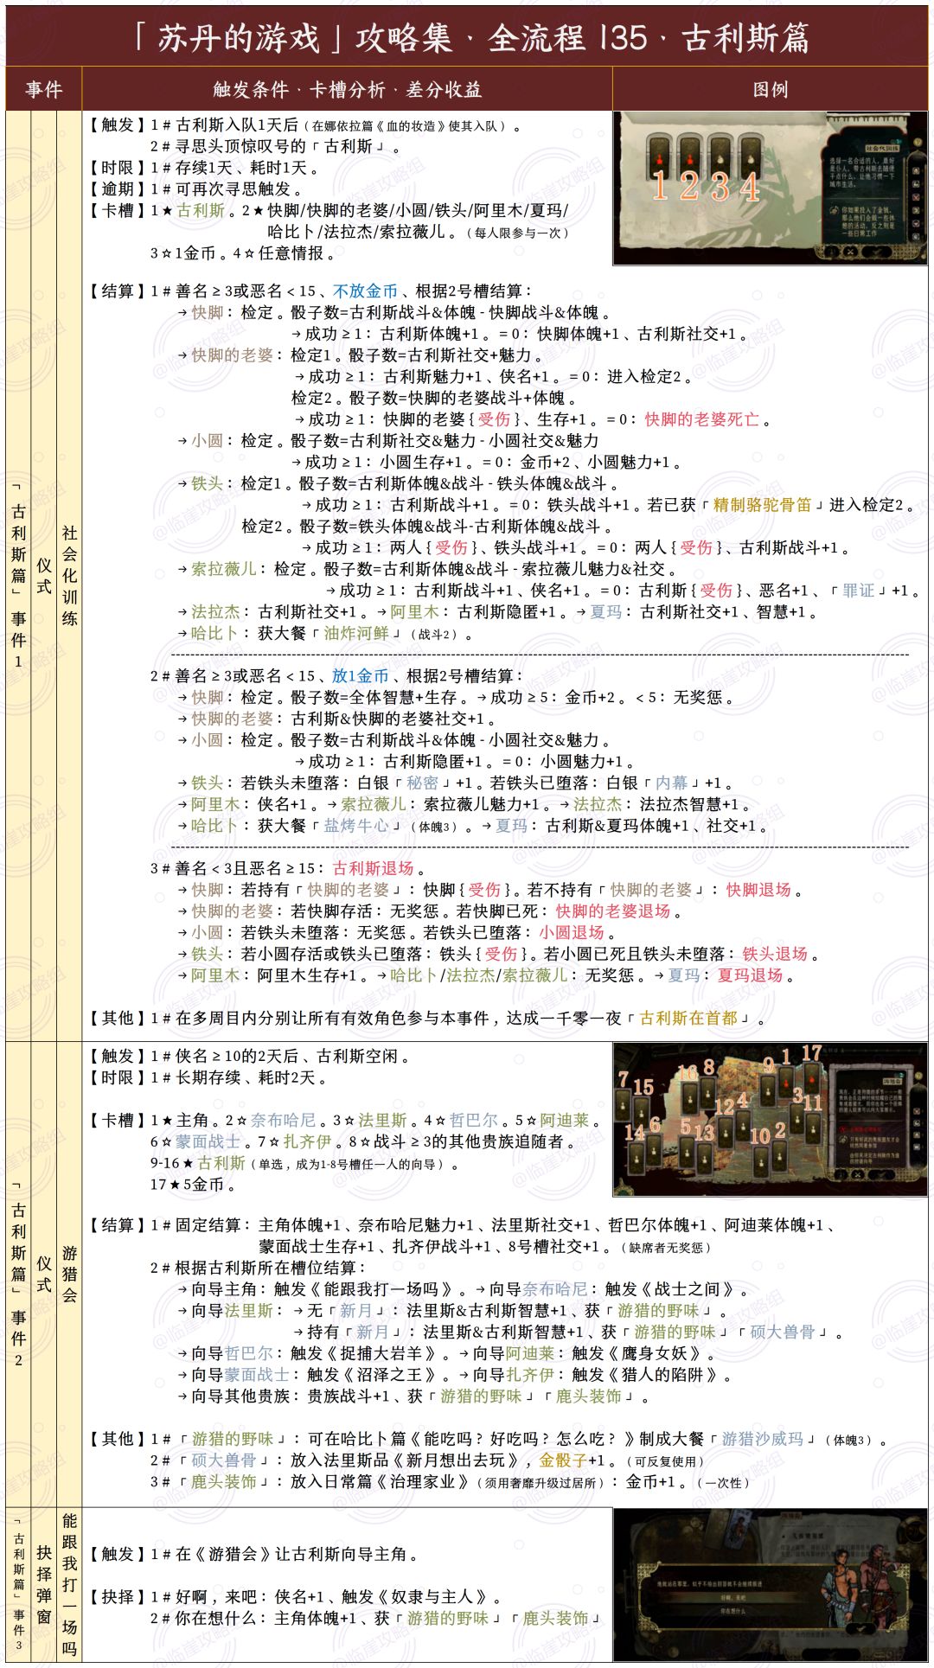Screen dimensions: 934x1668
Task: Click the blue-clothed character portrait in the bottom screenshot
Action: [840, 1587]
